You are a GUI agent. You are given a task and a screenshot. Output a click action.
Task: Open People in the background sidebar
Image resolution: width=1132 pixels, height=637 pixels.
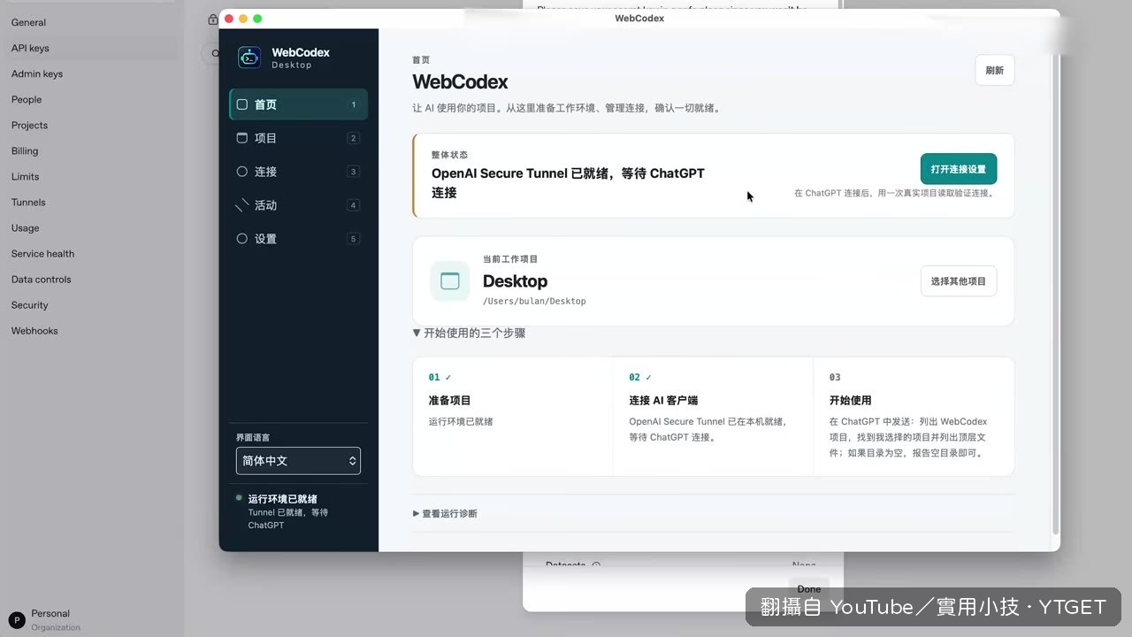[27, 99]
